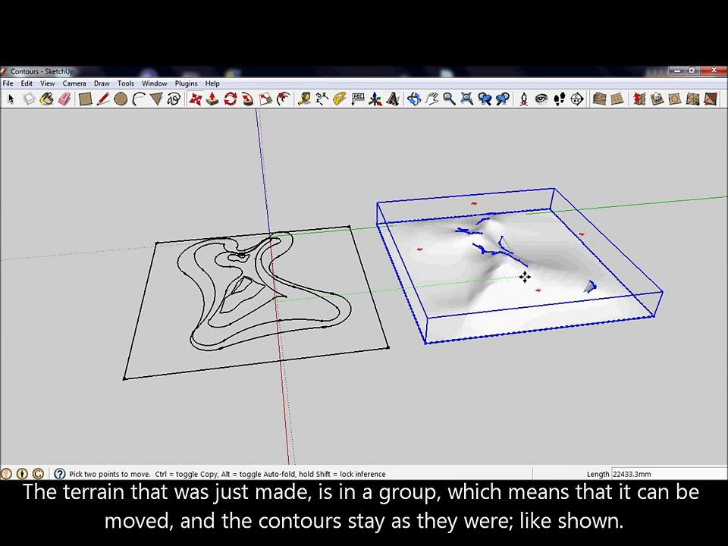This screenshot has width=728, height=546.
Task: Open the Help menu
Action: point(212,83)
